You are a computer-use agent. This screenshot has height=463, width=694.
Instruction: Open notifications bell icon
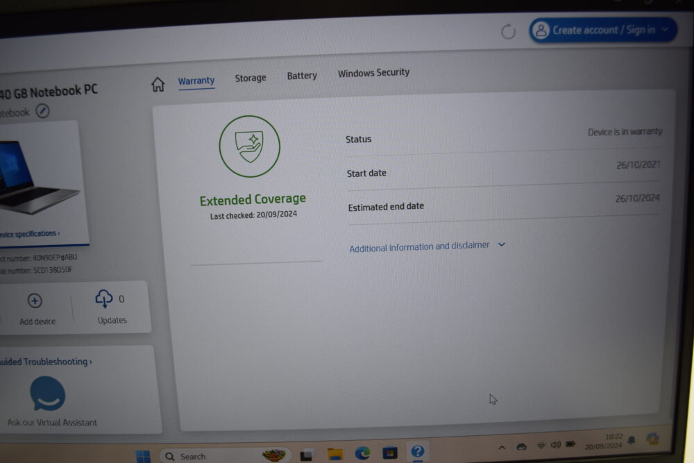click(632, 439)
